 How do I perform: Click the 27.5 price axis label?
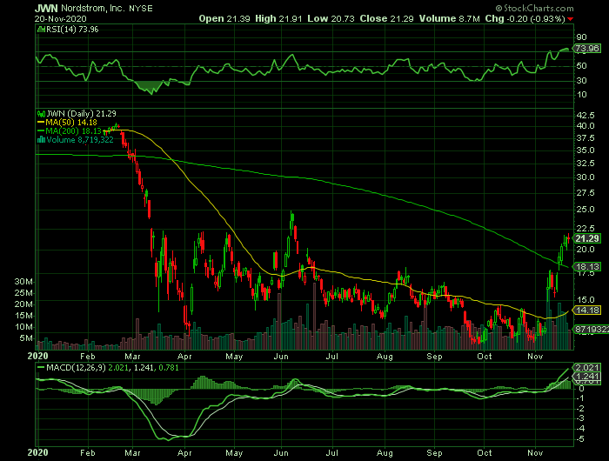point(586,193)
